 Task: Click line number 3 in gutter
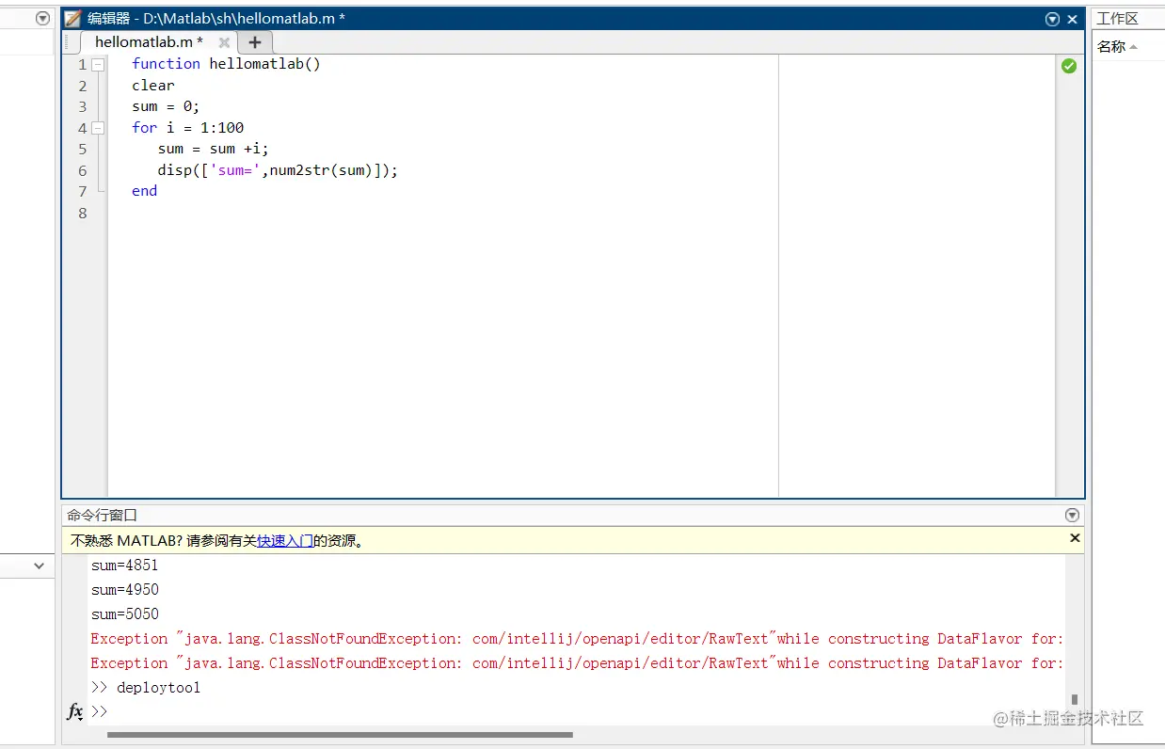[83, 106]
